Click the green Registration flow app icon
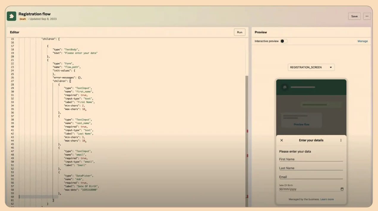The height and width of the screenshot is (211, 378). point(12,16)
